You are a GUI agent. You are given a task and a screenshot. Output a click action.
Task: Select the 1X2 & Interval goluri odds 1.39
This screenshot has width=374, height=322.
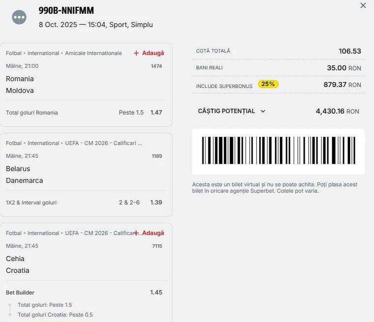[156, 203]
